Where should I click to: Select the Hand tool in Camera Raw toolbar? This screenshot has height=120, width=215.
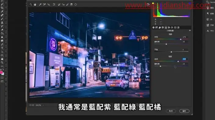point(35,5)
